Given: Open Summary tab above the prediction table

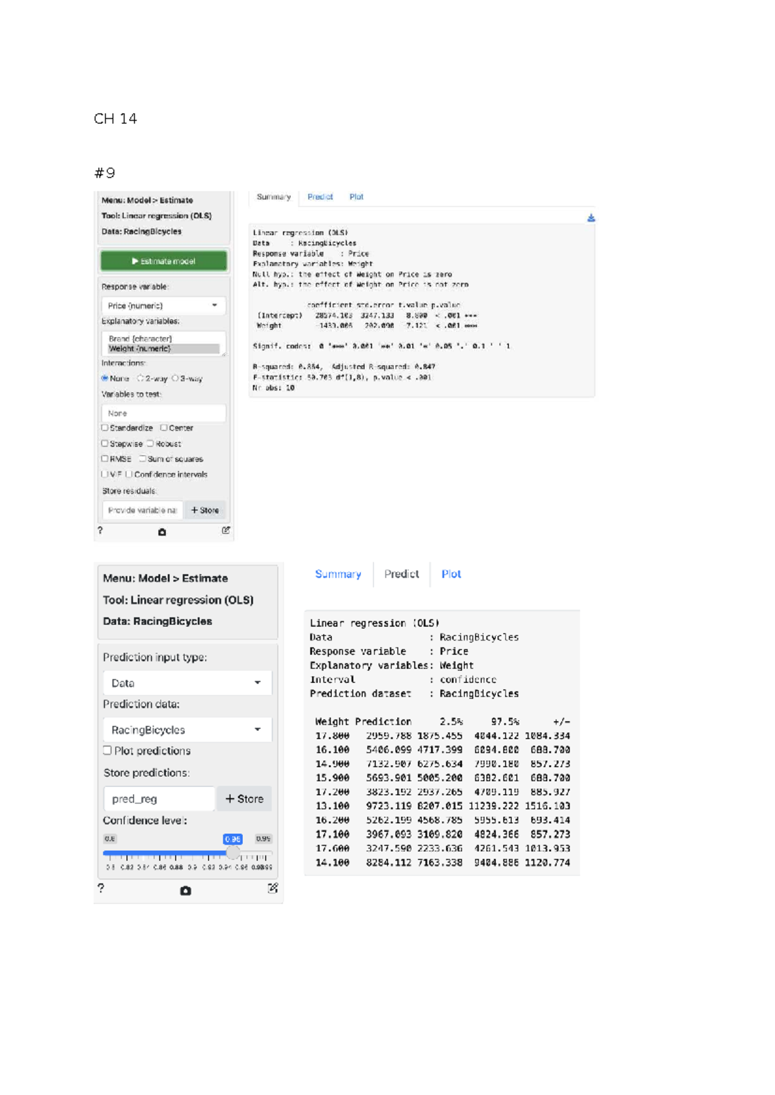Looking at the screenshot, I should [x=338, y=574].
